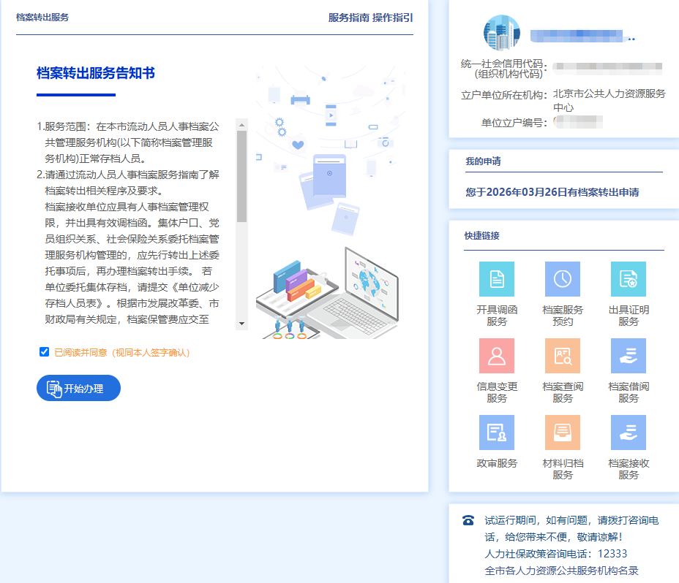Open the 2026年03月26日 档案转出申请 entry
Image resolution: width=679 pixels, height=583 pixels.
coord(552,193)
